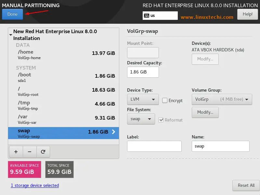Open the Device Type LVM dropdown
The height and width of the screenshot is (195, 260).
click(x=143, y=99)
